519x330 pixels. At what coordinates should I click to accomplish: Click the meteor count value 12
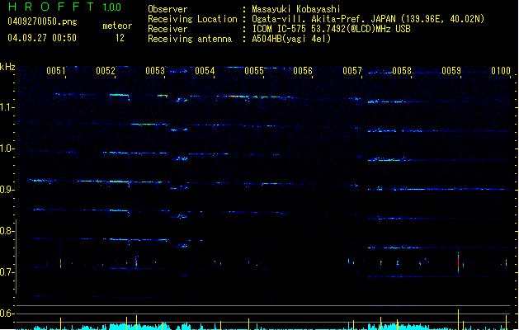(x=120, y=38)
